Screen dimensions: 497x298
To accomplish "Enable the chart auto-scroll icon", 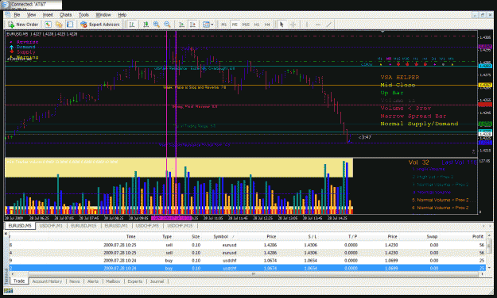I will (x=181, y=25).
